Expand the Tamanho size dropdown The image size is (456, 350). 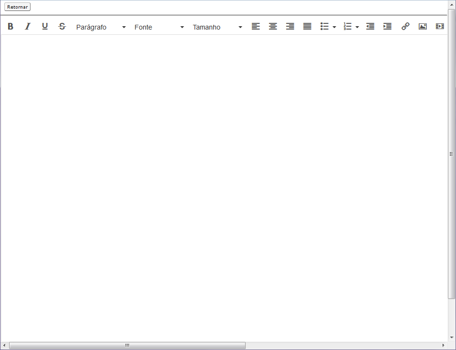[x=218, y=27]
